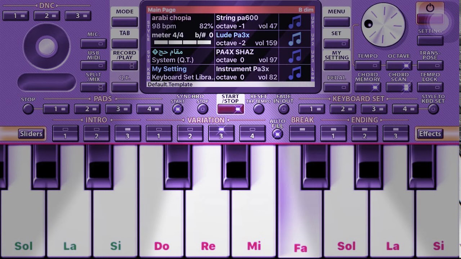This screenshot has height=259, width=461.
Task: Open the Setting button under power
Action: point(430,40)
